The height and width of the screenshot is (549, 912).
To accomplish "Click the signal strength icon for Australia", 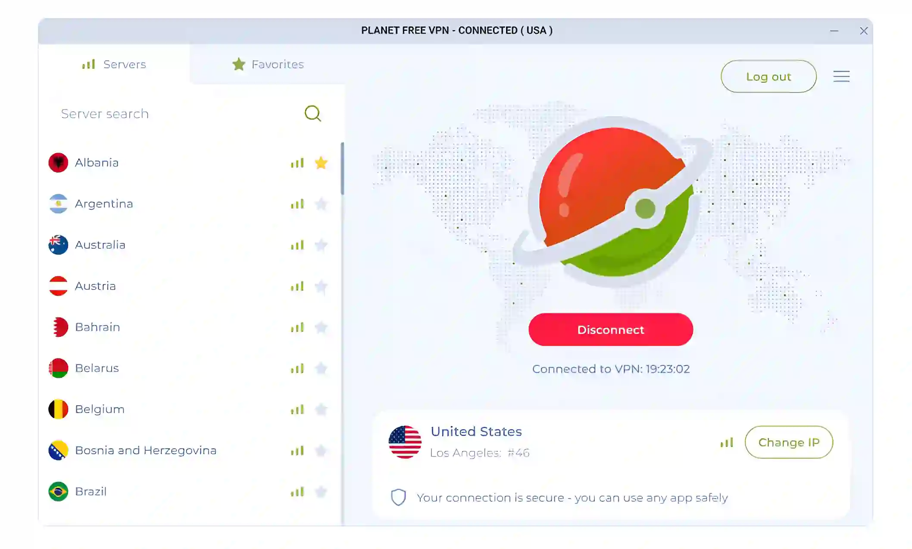I will [x=298, y=244].
